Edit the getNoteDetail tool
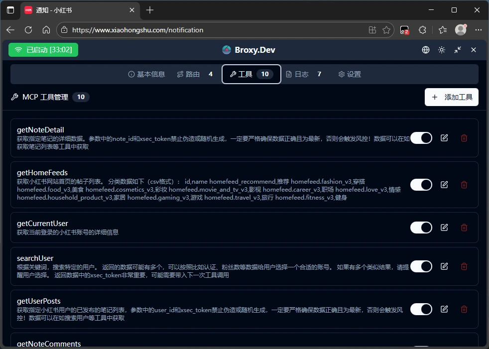Screen dimensions: 489x349 pyautogui.click(x=444, y=138)
